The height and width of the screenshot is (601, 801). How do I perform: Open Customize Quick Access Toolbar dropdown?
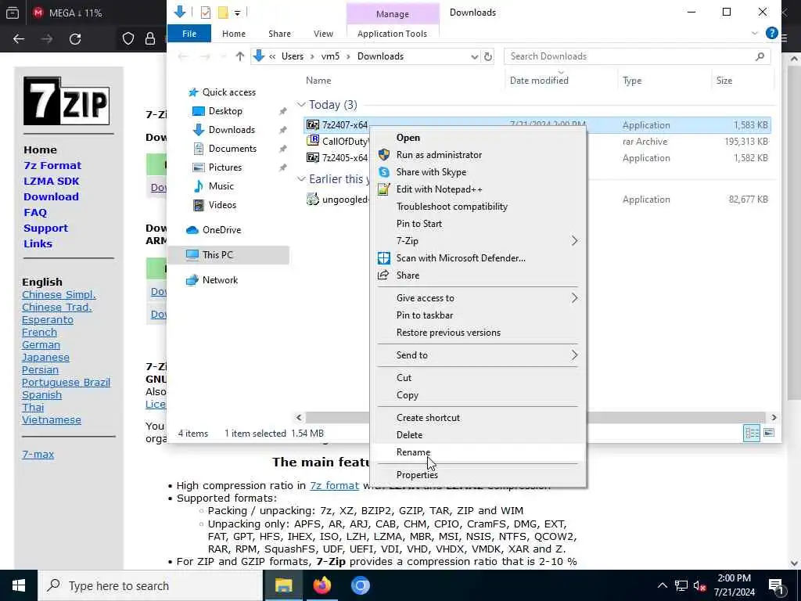coord(238,13)
